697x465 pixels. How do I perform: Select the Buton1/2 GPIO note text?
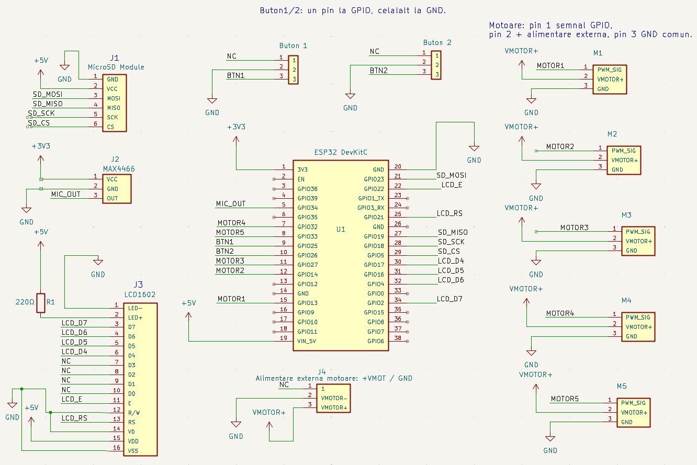click(353, 10)
